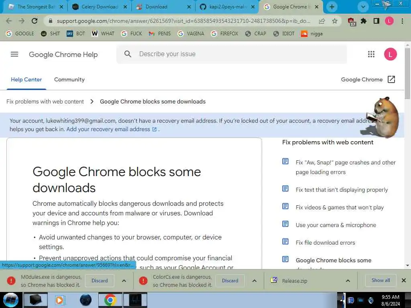Image resolution: width=411 pixels, height=308 pixels.
Task: Open Fix videos & games that won't play
Action: tap(340, 207)
